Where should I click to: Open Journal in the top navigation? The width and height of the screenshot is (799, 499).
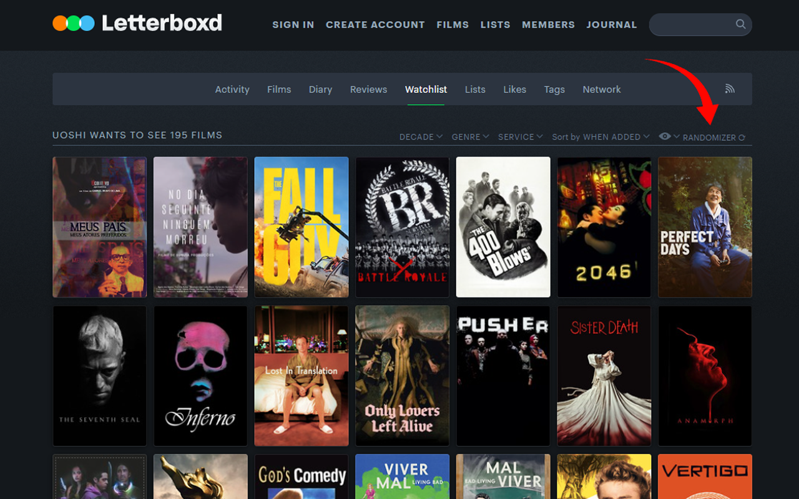pyautogui.click(x=612, y=25)
